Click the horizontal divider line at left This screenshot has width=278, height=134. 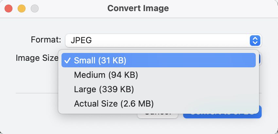36,93
